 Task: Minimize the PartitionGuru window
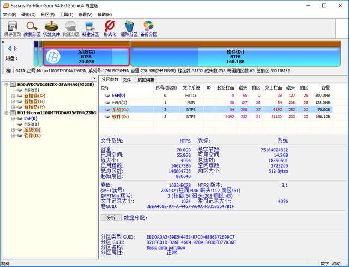(x=308, y=5)
